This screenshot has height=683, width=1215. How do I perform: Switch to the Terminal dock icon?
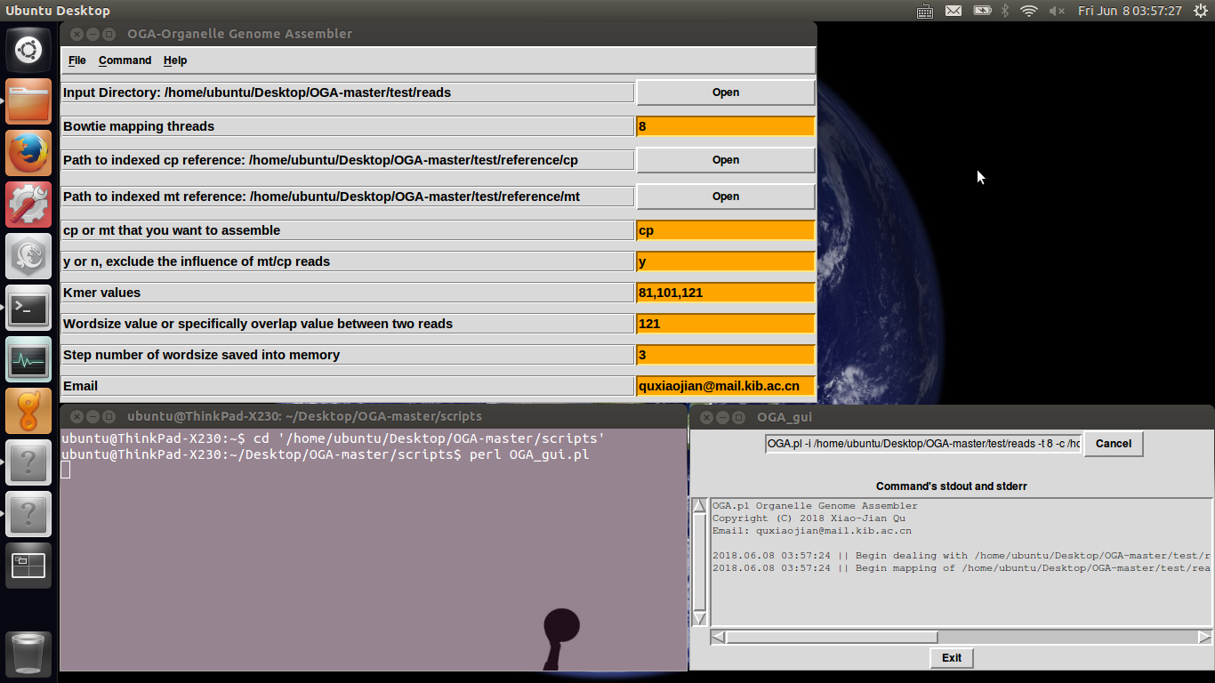pyautogui.click(x=28, y=308)
